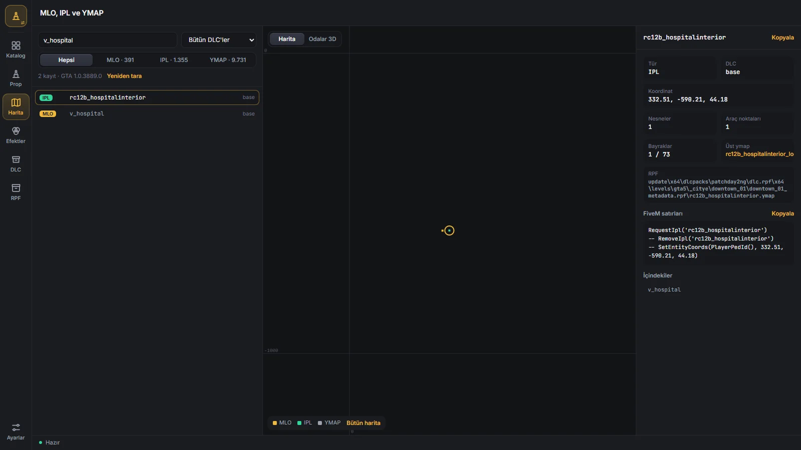Image resolution: width=801 pixels, height=450 pixels.
Task: Select the Harita map sidebar icon
Action: click(16, 106)
